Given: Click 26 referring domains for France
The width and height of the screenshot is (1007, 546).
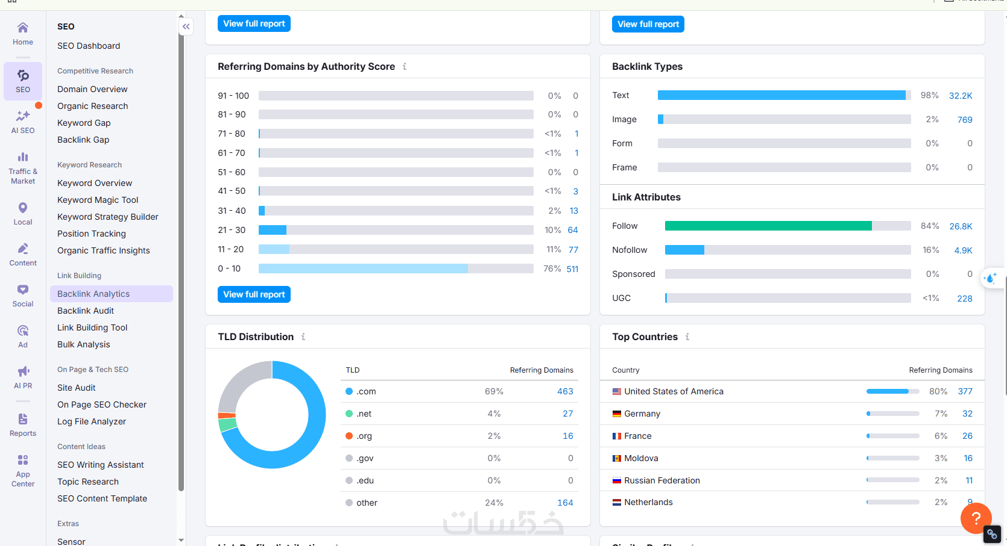Looking at the screenshot, I should [x=967, y=436].
